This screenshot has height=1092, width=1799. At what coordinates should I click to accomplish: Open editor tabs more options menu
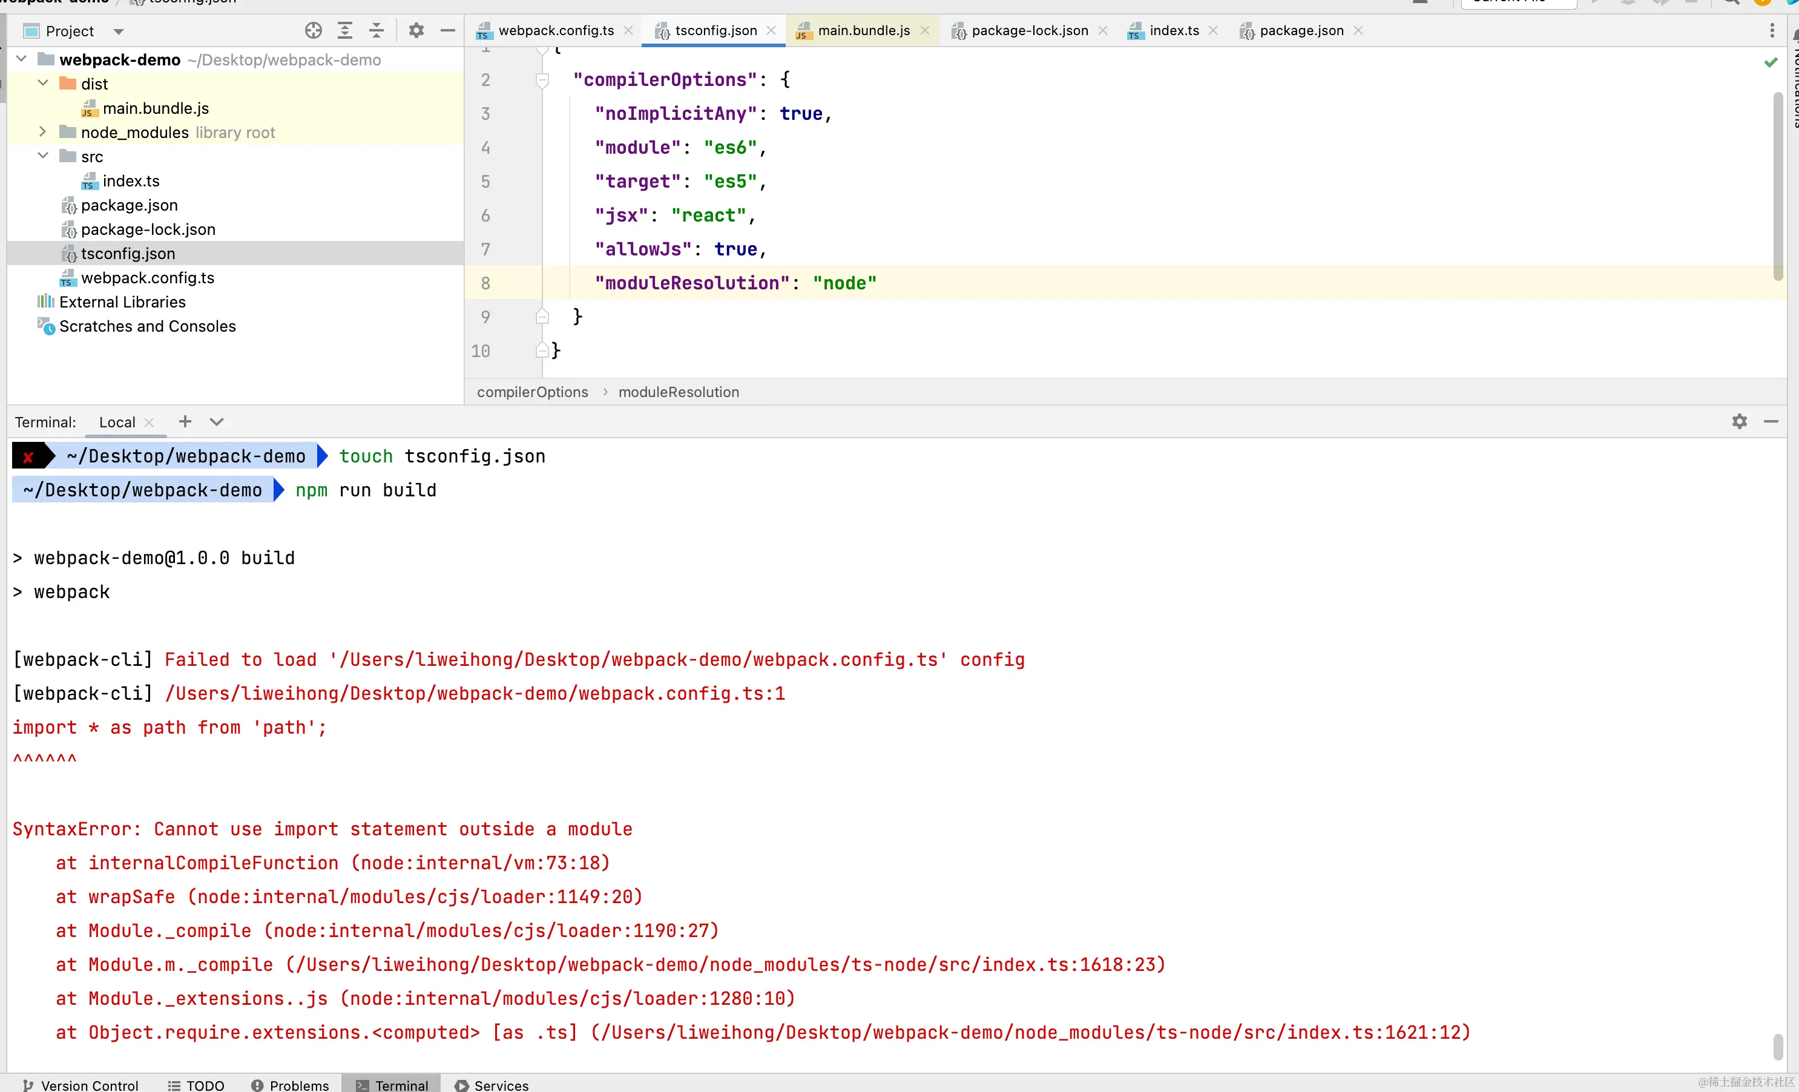click(1772, 31)
